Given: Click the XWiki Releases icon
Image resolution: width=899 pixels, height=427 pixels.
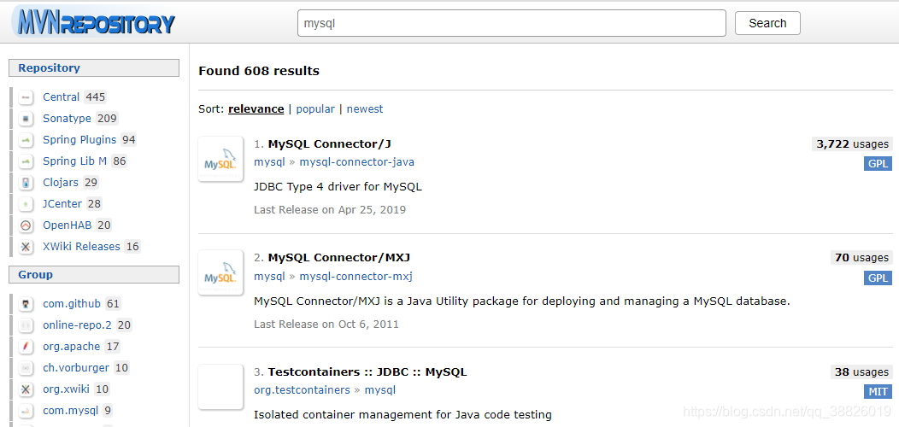Looking at the screenshot, I should (x=26, y=247).
